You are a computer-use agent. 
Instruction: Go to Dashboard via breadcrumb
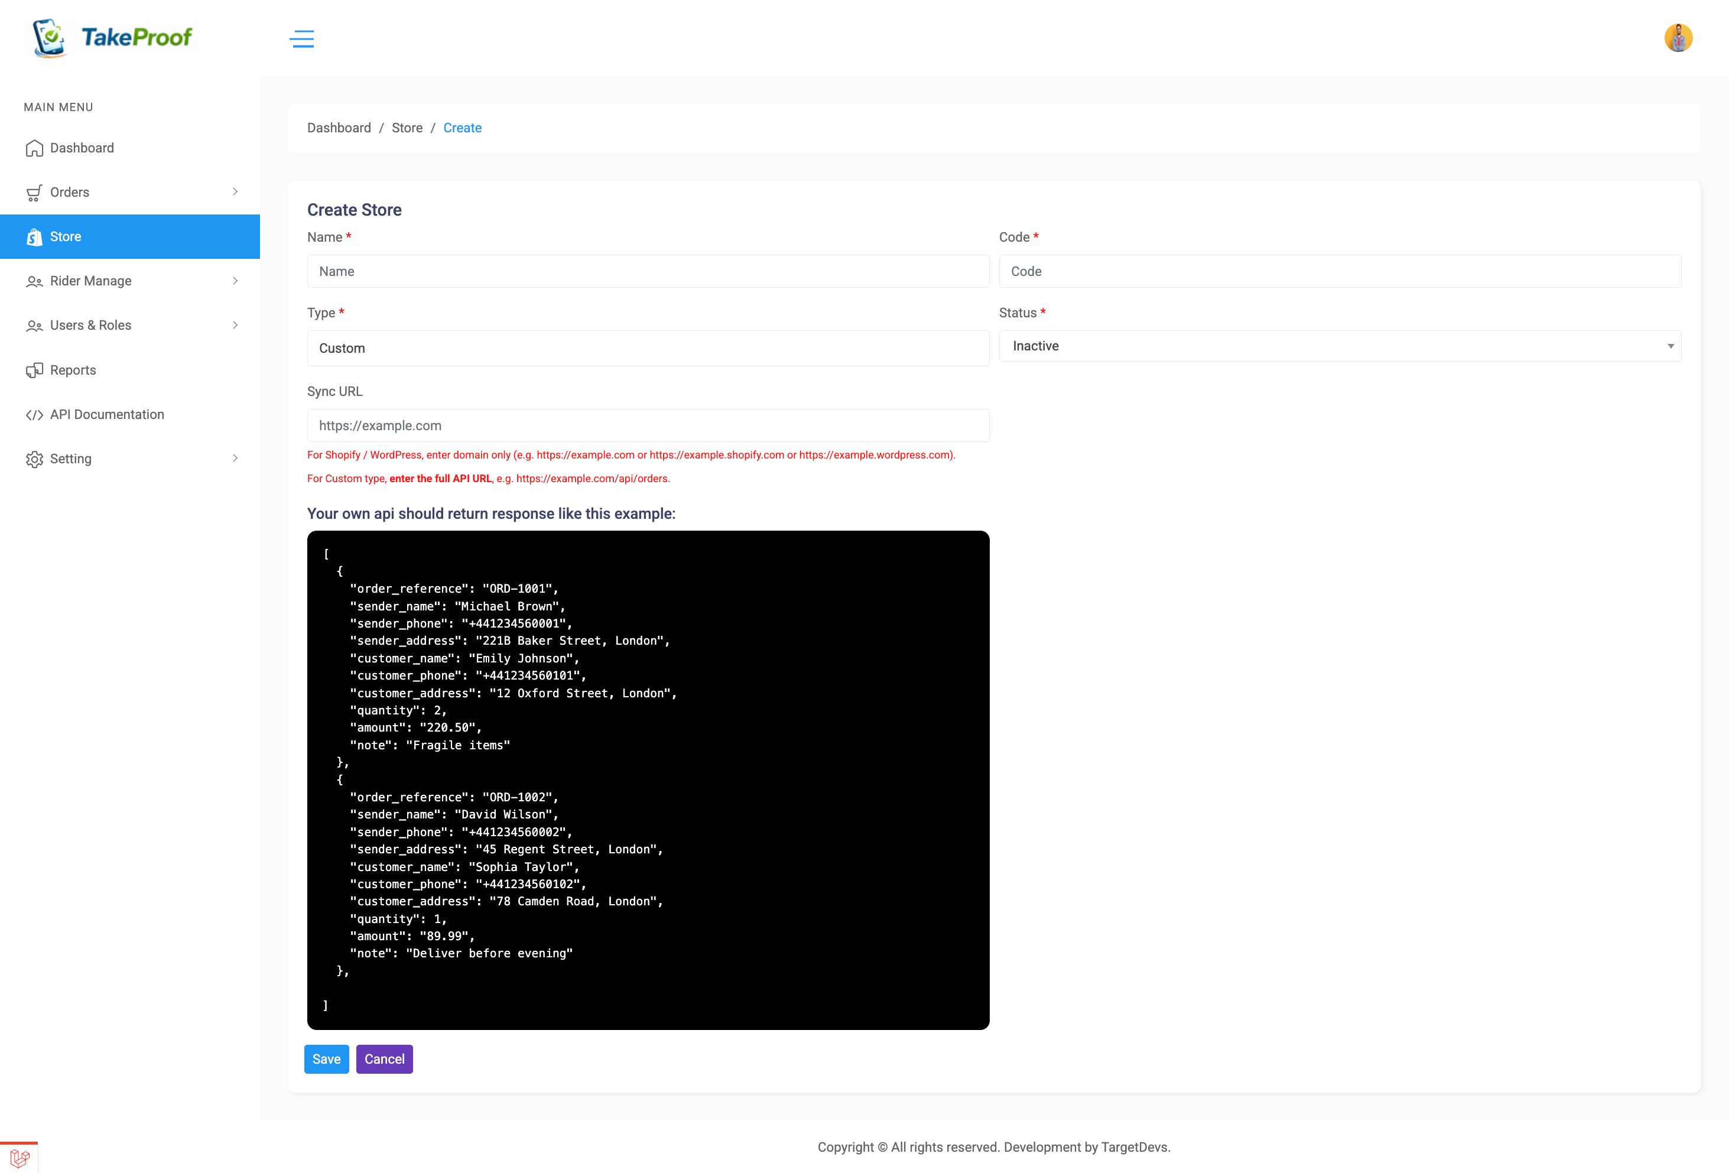click(339, 128)
